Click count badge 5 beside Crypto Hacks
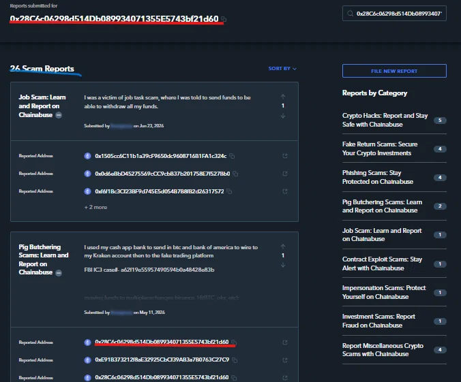 coord(440,120)
